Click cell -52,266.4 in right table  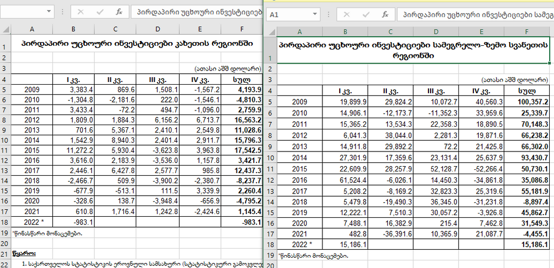[x=481, y=168]
